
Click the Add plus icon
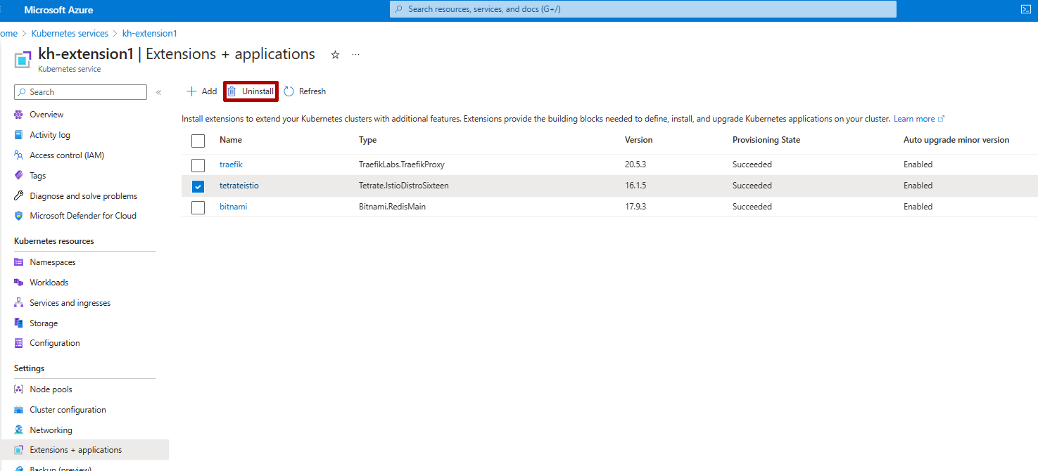click(191, 91)
